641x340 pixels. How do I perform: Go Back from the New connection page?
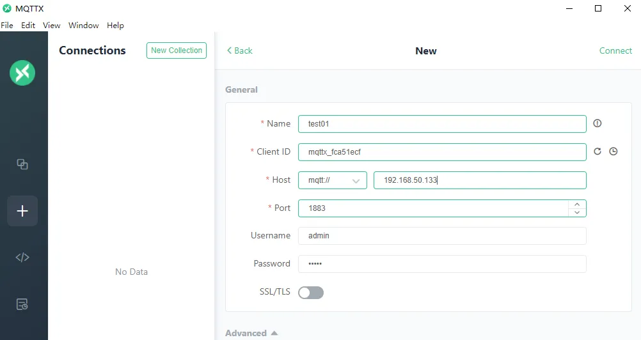[x=239, y=50]
